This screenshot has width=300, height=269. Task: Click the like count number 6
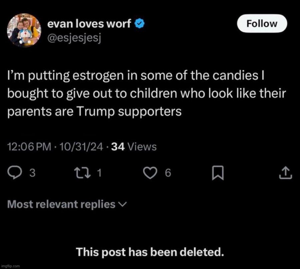pos(168,173)
